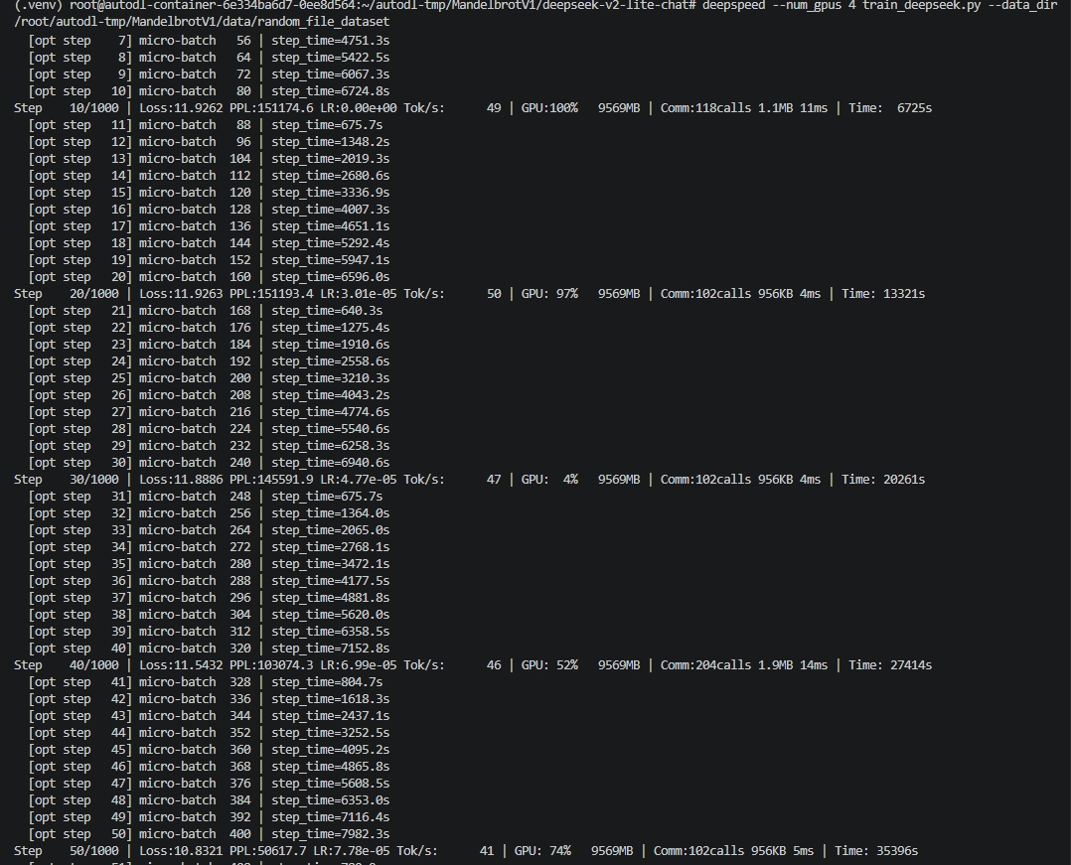The width and height of the screenshot is (1071, 865).
Task: Click the GPU: 4% reading
Action: pos(549,480)
